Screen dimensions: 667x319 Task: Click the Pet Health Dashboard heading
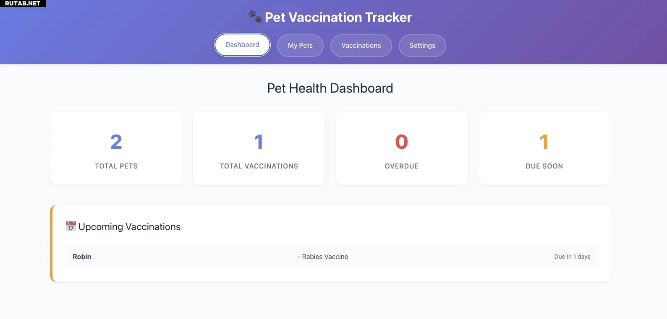coord(330,88)
